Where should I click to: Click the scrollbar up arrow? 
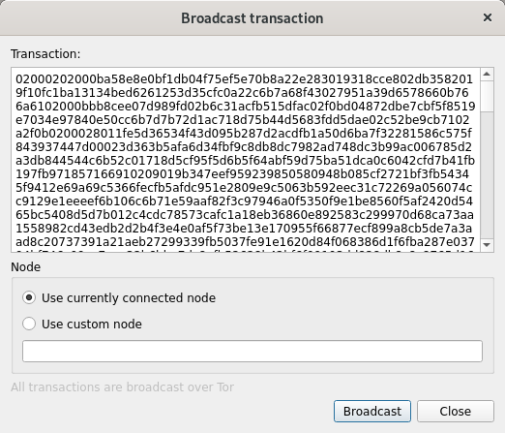click(487, 75)
